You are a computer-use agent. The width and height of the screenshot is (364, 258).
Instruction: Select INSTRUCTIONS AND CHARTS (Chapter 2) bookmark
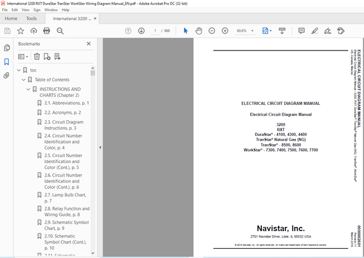60,92
